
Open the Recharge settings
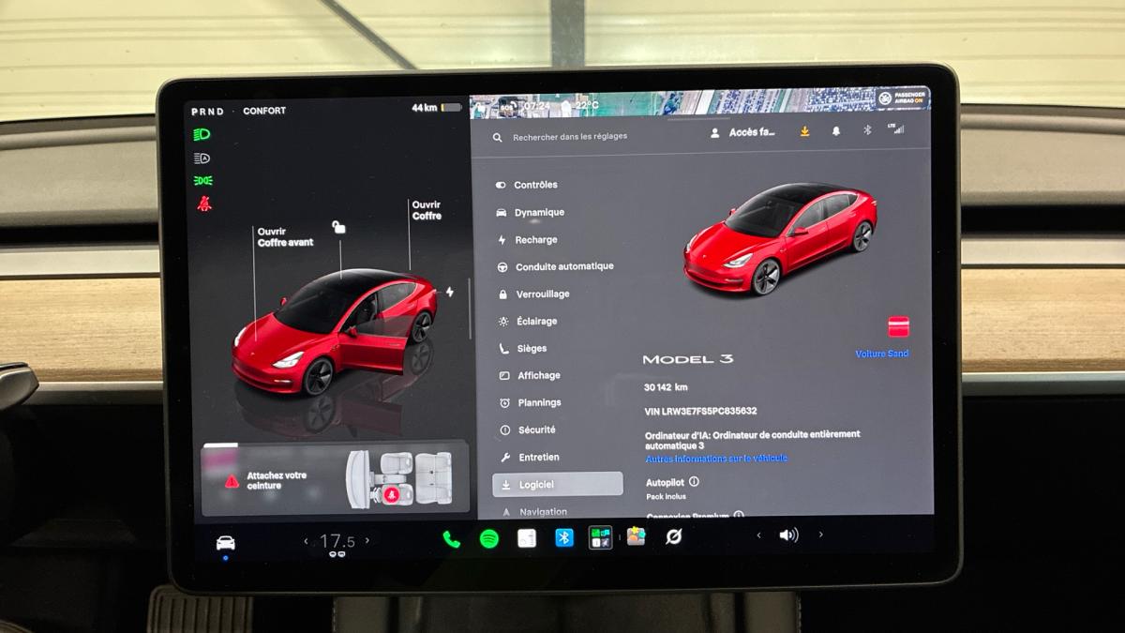coord(526,240)
